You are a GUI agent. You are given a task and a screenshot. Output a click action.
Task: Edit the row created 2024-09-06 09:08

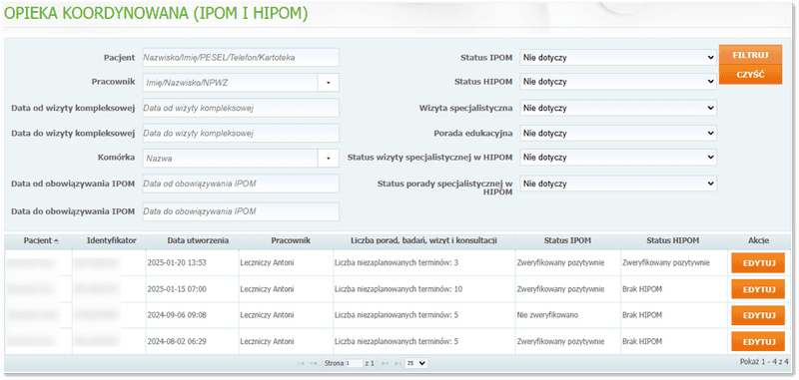click(758, 315)
